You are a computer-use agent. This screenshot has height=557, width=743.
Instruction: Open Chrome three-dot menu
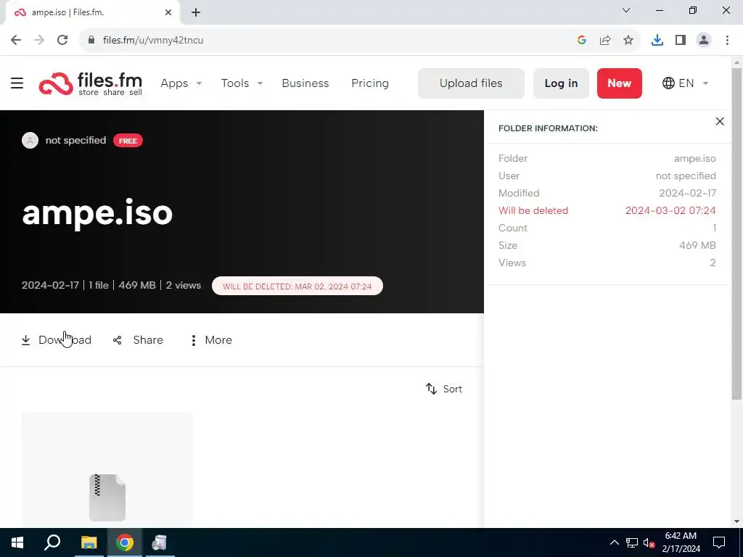(x=727, y=41)
